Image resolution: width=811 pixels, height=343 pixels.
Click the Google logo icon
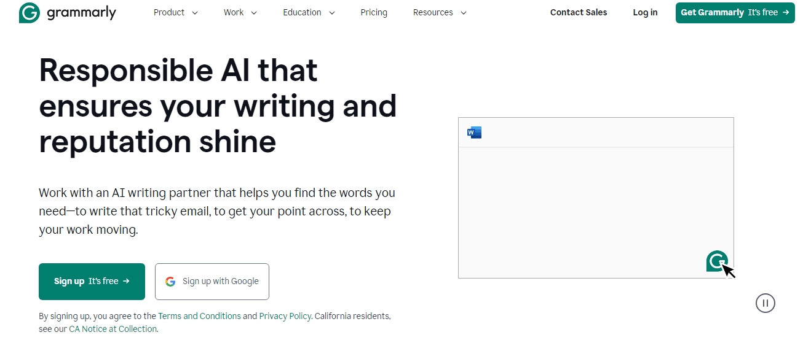point(170,282)
